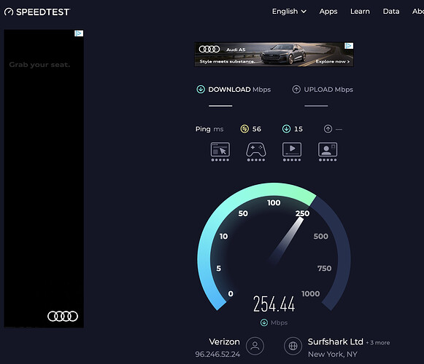Click the upload latency arrow icon
Viewport: 424px width, 364px height.
(328, 129)
